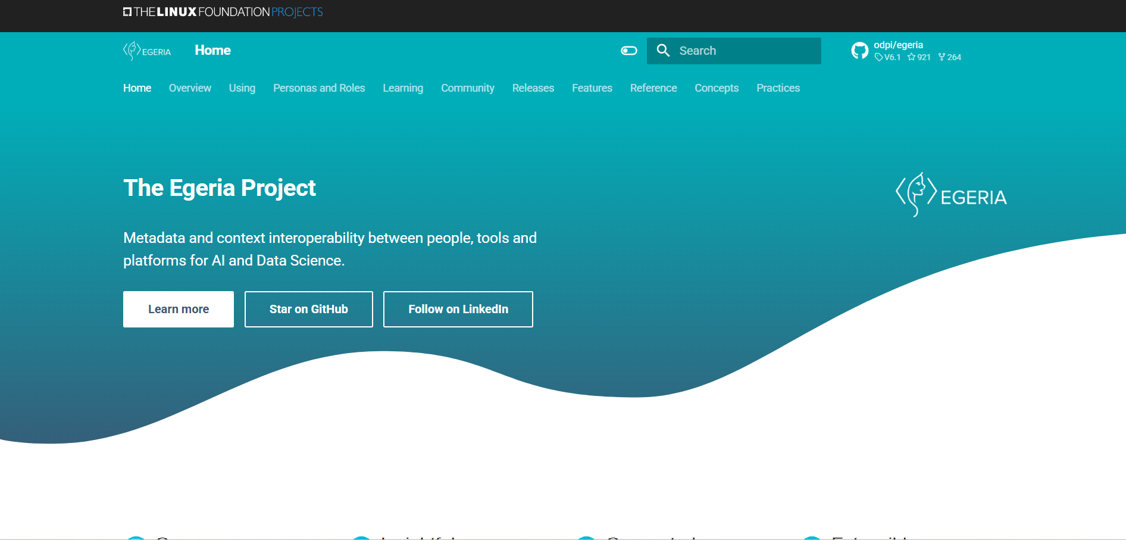
Task: Select the Home navigation tab
Action: click(x=137, y=88)
